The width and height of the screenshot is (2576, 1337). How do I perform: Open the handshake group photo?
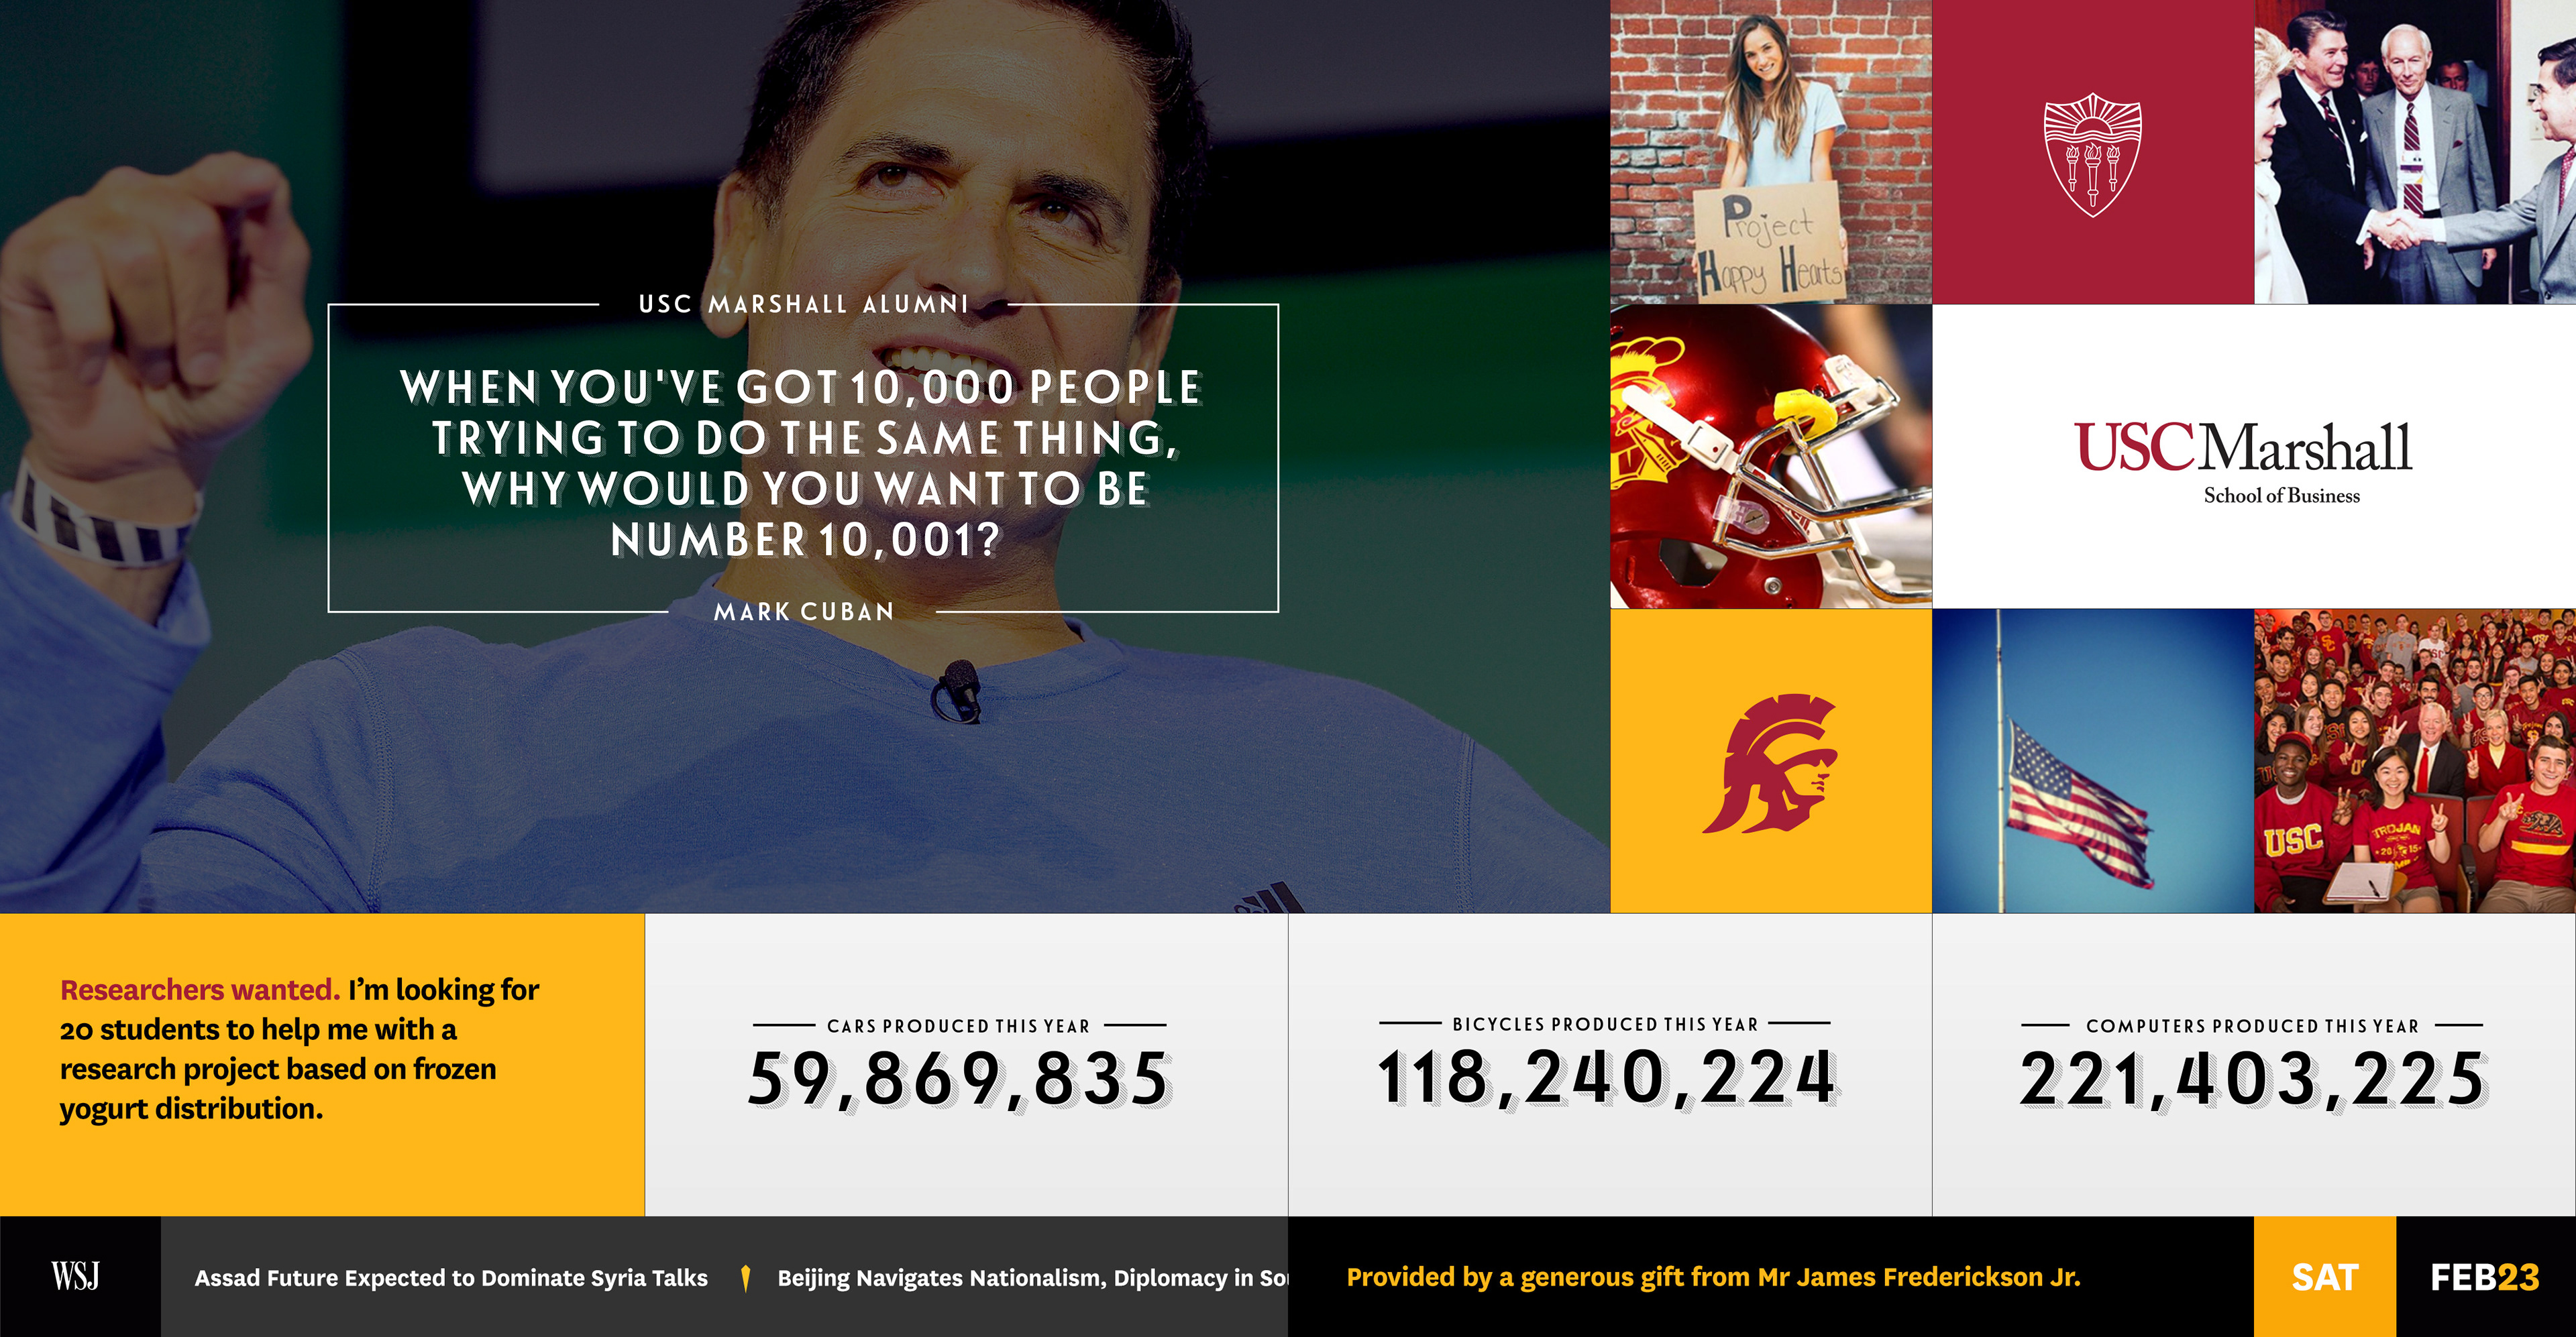click(x=2414, y=152)
